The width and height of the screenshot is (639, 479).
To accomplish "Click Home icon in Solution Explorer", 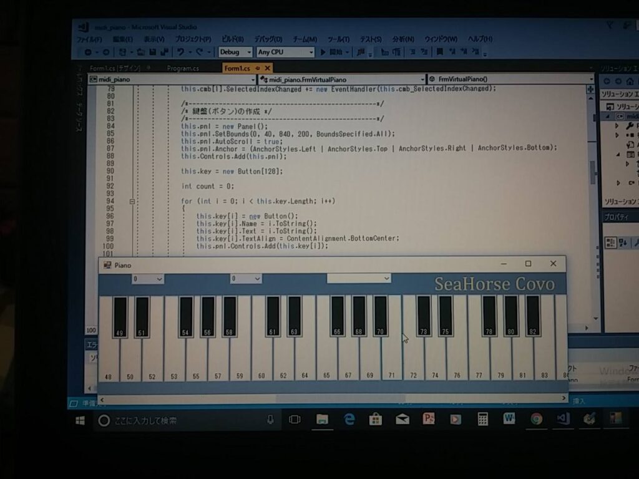I will (x=630, y=82).
